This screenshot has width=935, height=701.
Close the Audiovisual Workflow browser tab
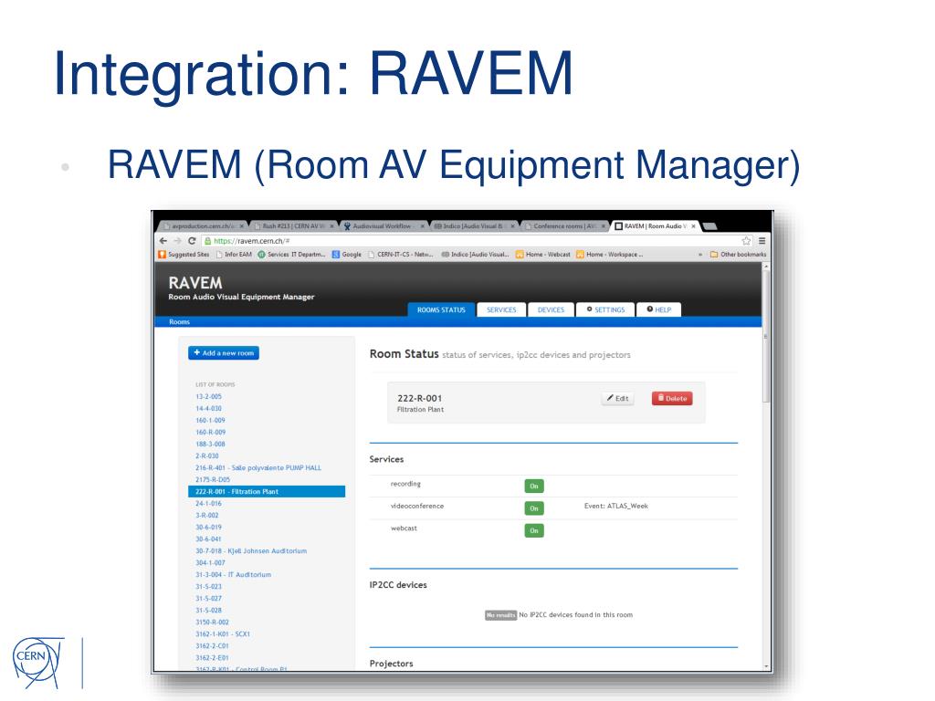(x=422, y=226)
